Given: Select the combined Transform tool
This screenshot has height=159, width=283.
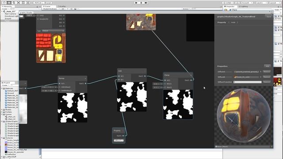Looking at the screenshot, I should [28, 3].
